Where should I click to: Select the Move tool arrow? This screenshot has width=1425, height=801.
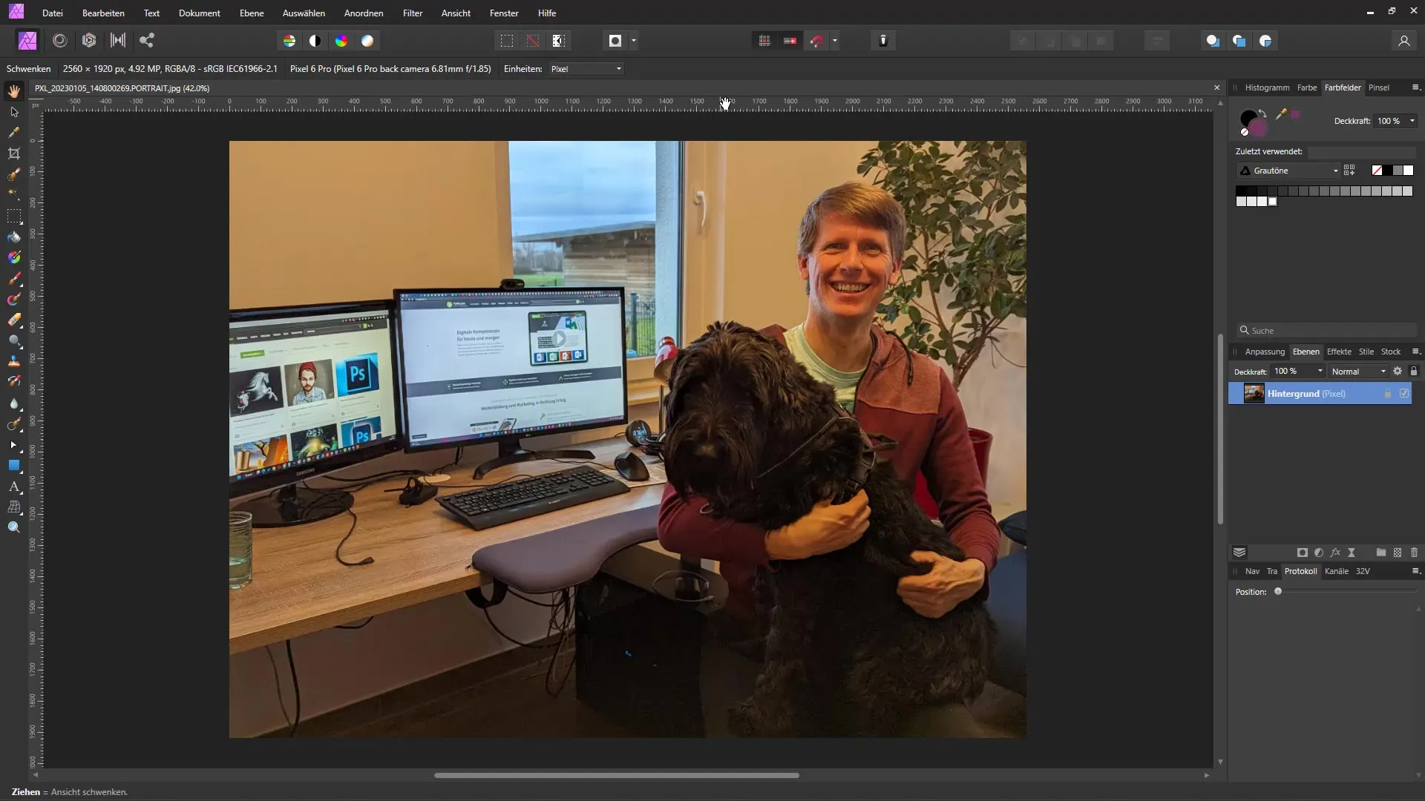click(14, 112)
